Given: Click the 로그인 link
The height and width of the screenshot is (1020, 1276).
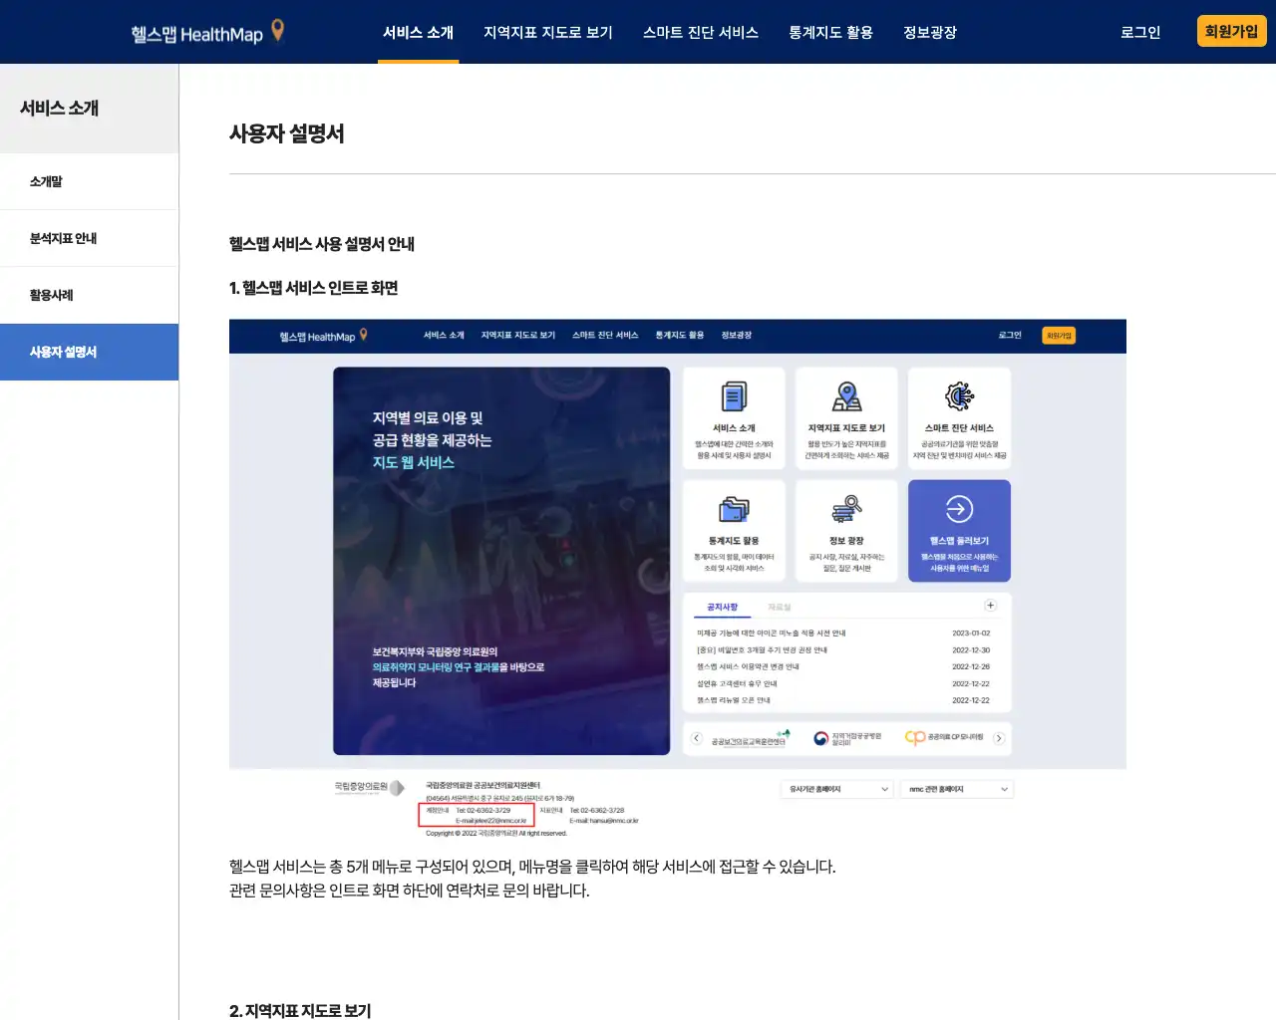Looking at the screenshot, I should (1139, 32).
